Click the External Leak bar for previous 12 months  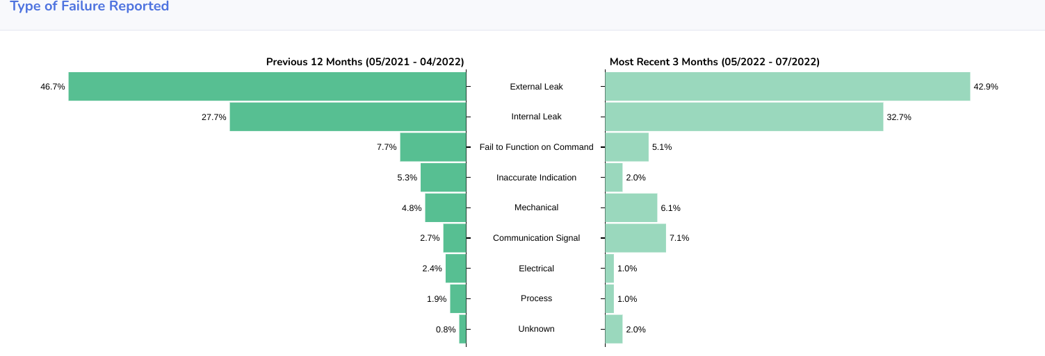[267, 87]
